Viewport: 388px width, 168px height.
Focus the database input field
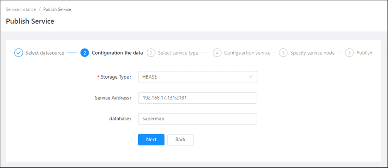(198, 118)
